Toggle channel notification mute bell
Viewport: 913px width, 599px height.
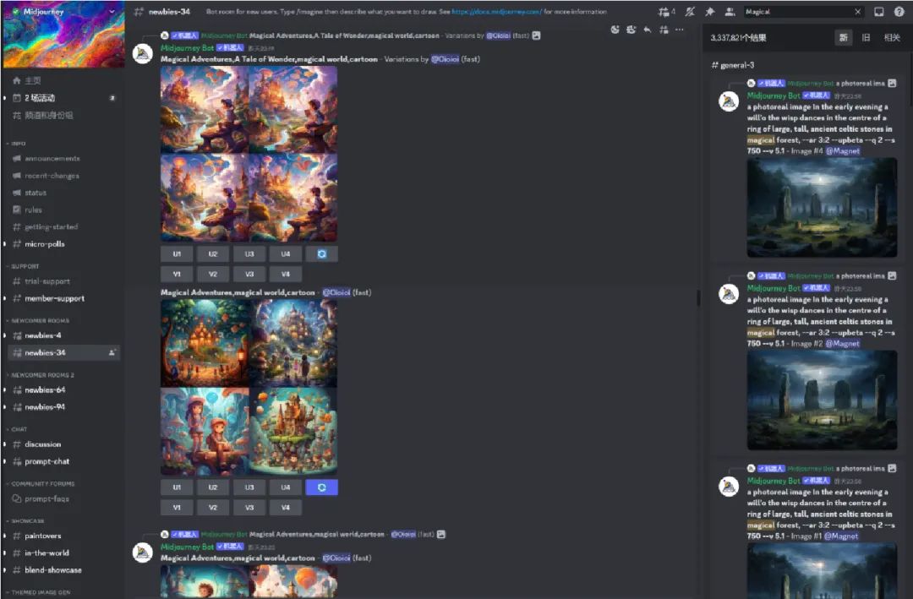pos(690,12)
